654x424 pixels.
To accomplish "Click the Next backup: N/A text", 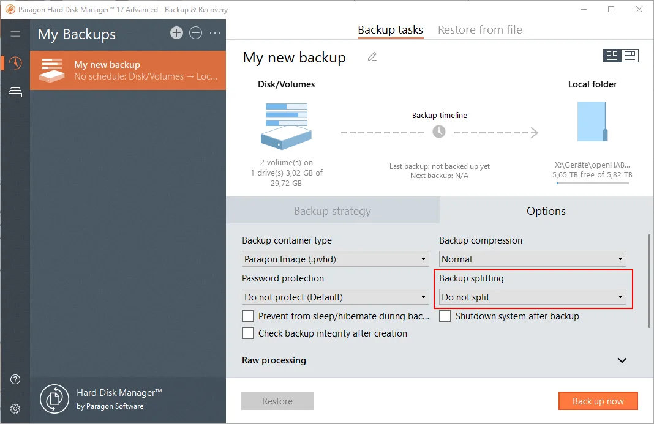I will pos(439,176).
